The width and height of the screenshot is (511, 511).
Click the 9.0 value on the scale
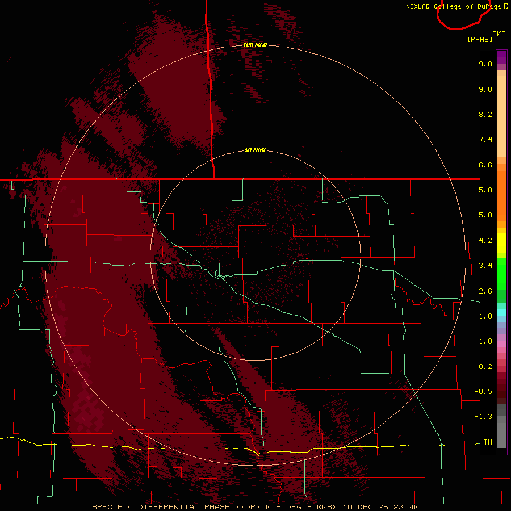click(485, 89)
